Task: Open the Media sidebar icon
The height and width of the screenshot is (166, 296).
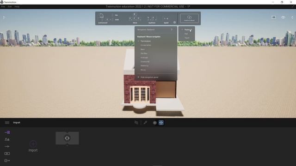Action: (x=7, y=154)
